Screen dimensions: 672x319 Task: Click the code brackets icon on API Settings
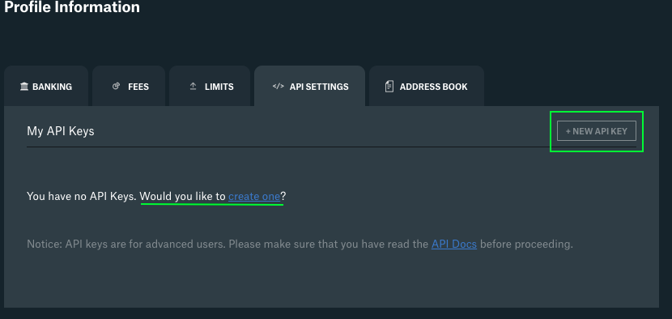pos(279,86)
